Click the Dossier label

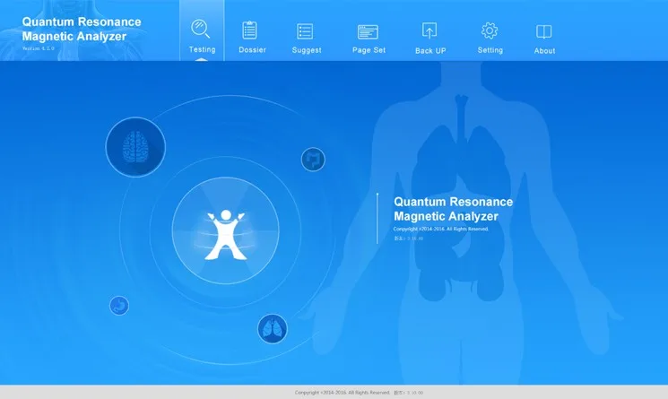(x=252, y=50)
